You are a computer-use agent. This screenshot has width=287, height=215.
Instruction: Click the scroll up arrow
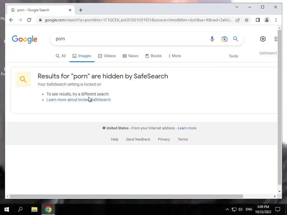click(279, 28)
